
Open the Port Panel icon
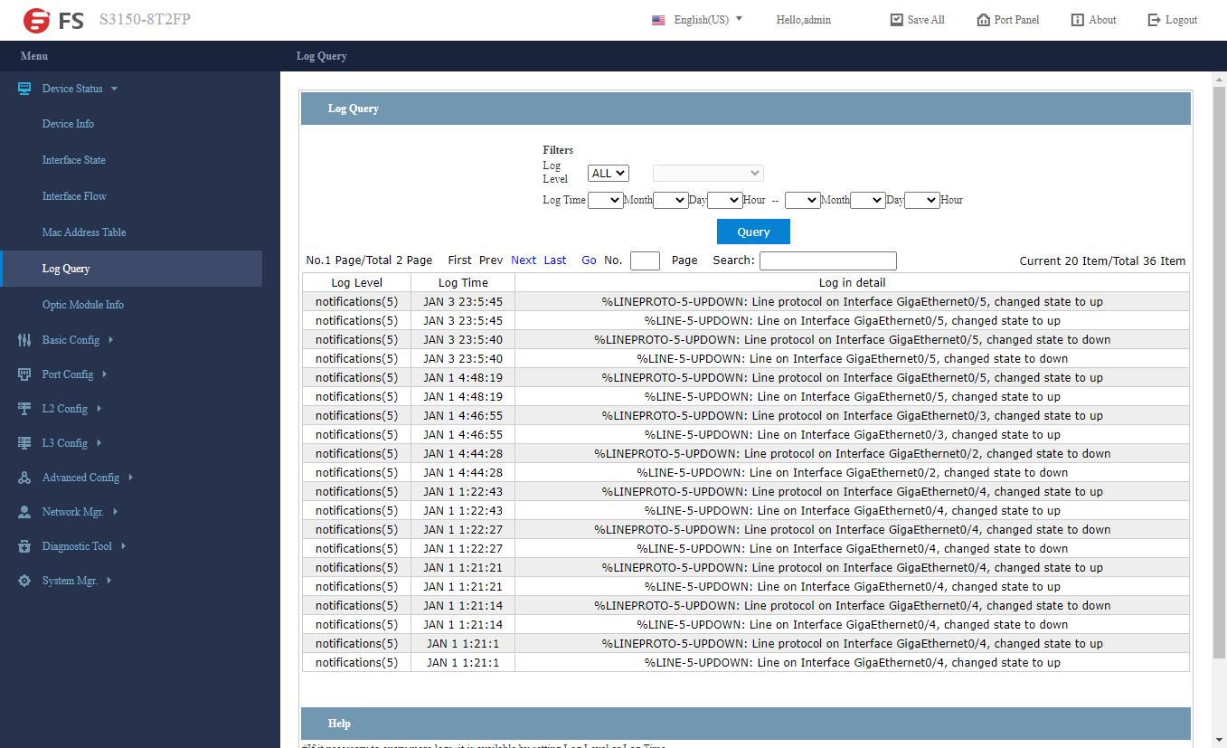(x=983, y=20)
